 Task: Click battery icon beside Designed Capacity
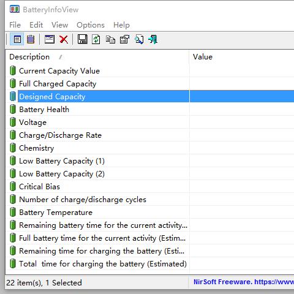pyautogui.click(x=13, y=96)
